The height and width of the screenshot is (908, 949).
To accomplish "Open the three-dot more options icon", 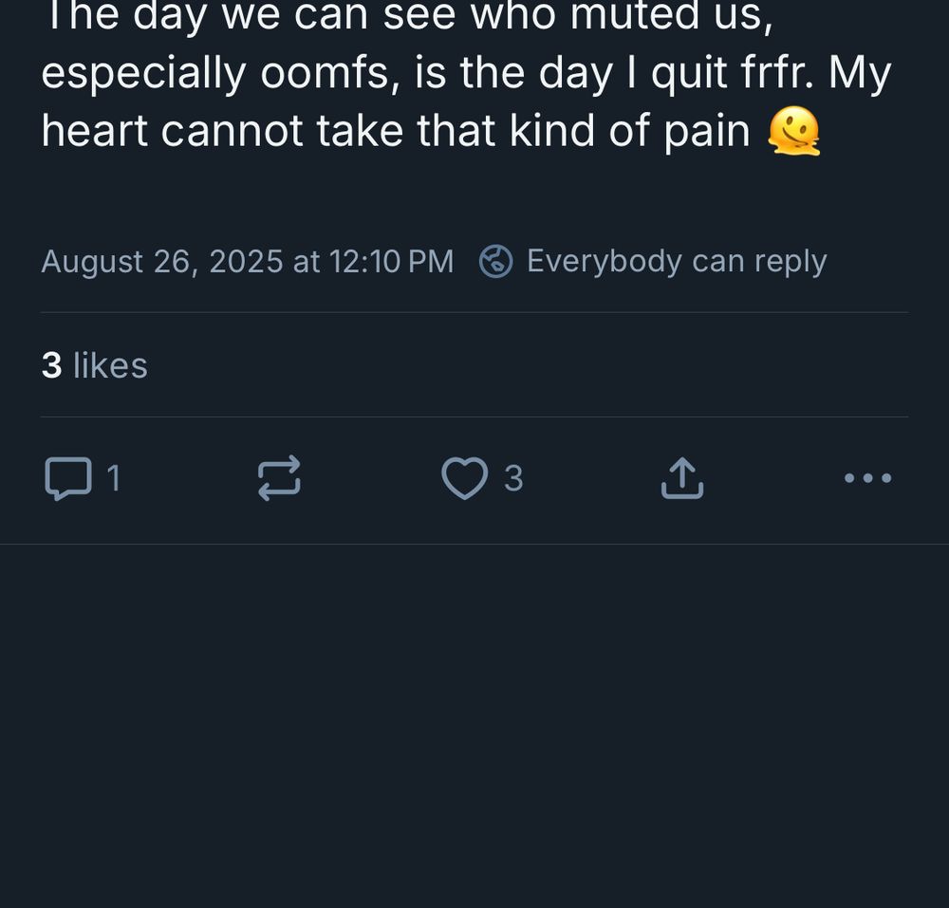I will coord(866,478).
